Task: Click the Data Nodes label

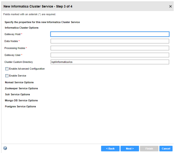Action: tap(11, 41)
